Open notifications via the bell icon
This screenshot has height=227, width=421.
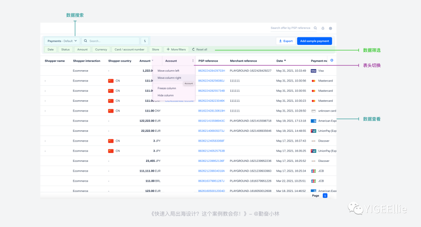point(323,28)
